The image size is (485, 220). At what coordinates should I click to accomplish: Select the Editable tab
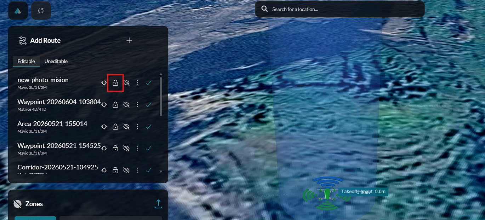coord(26,61)
